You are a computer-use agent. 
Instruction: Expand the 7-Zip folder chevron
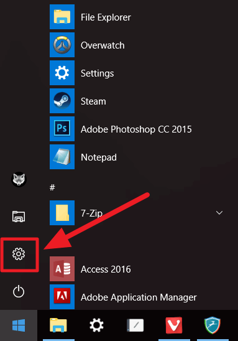(219, 213)
